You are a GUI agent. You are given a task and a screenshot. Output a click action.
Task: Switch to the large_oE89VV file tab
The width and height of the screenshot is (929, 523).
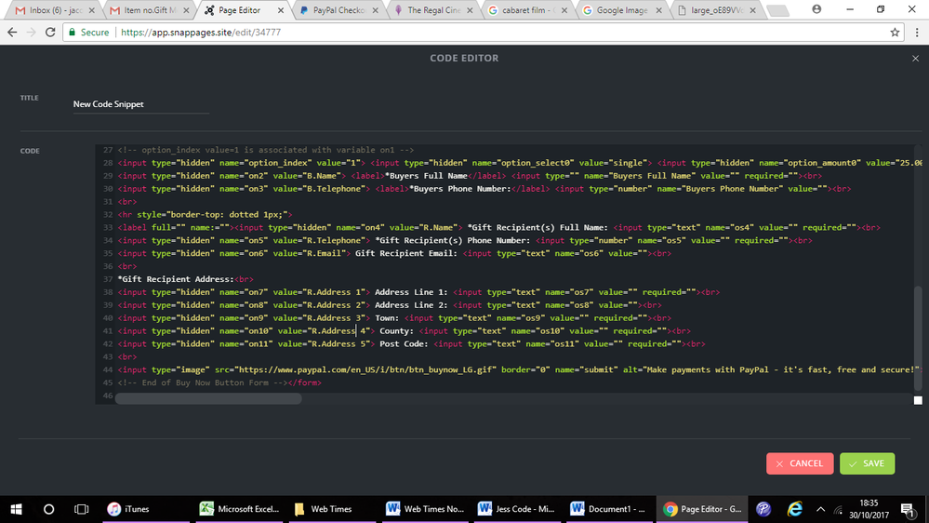pos(717,10)
